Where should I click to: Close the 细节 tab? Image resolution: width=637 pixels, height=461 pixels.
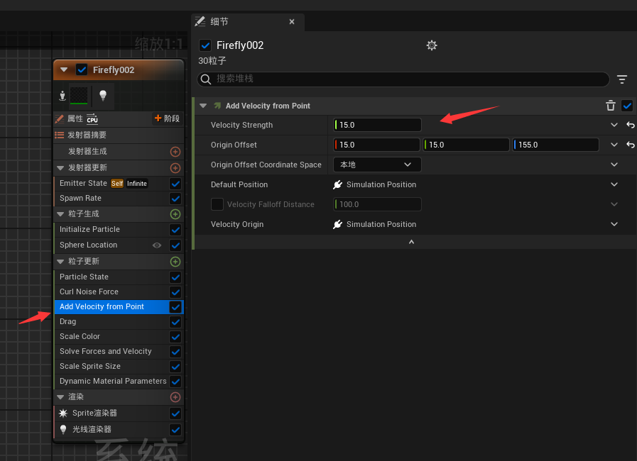(x=292, y=22)
